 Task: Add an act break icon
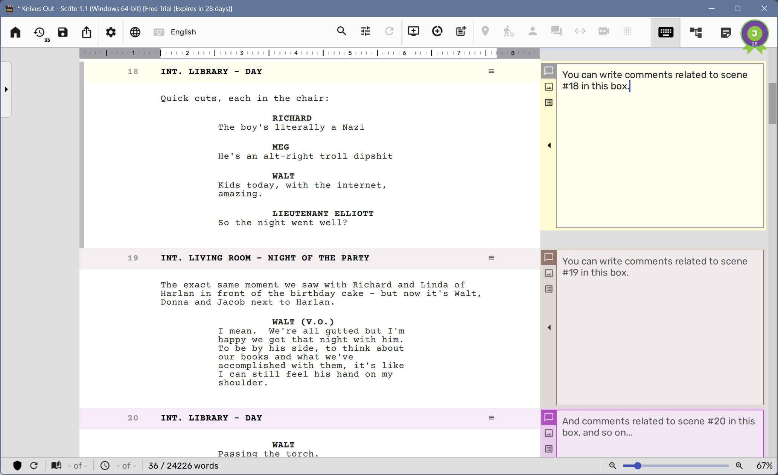pos(437,31)
